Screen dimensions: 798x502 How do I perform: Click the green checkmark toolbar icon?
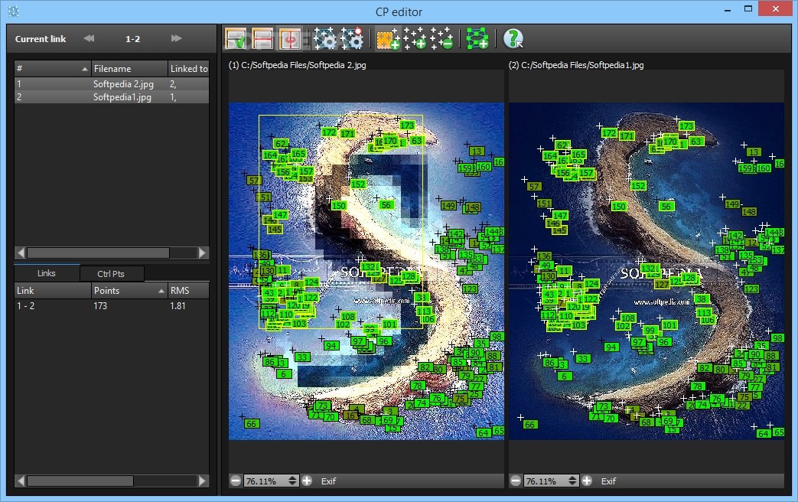tap(236, 39)
